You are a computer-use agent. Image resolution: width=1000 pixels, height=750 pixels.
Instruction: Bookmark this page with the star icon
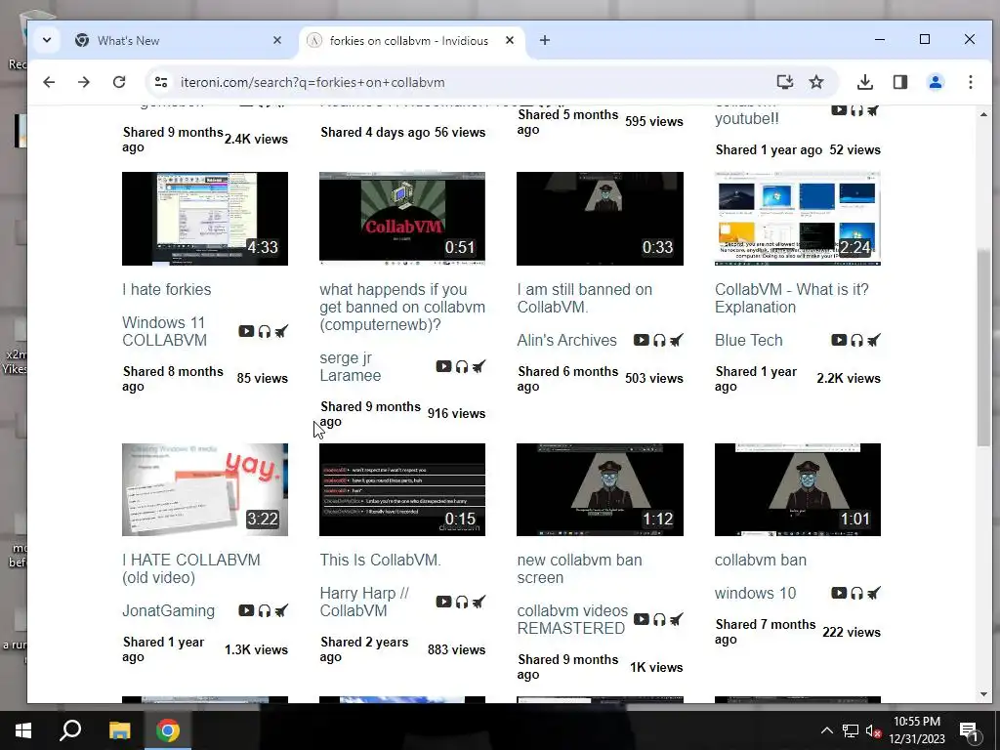click(816, 82)
